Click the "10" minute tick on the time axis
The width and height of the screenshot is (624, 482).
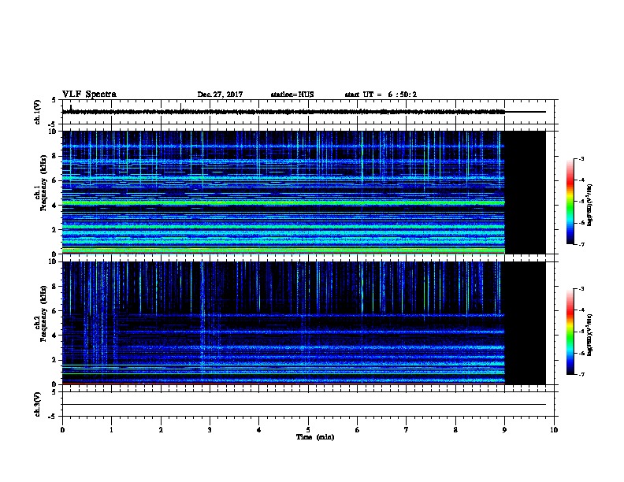tap(554, 430)
